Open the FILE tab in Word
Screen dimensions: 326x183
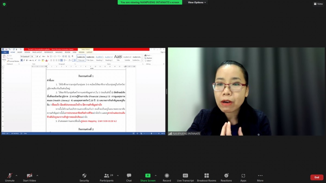click(5, 52)
